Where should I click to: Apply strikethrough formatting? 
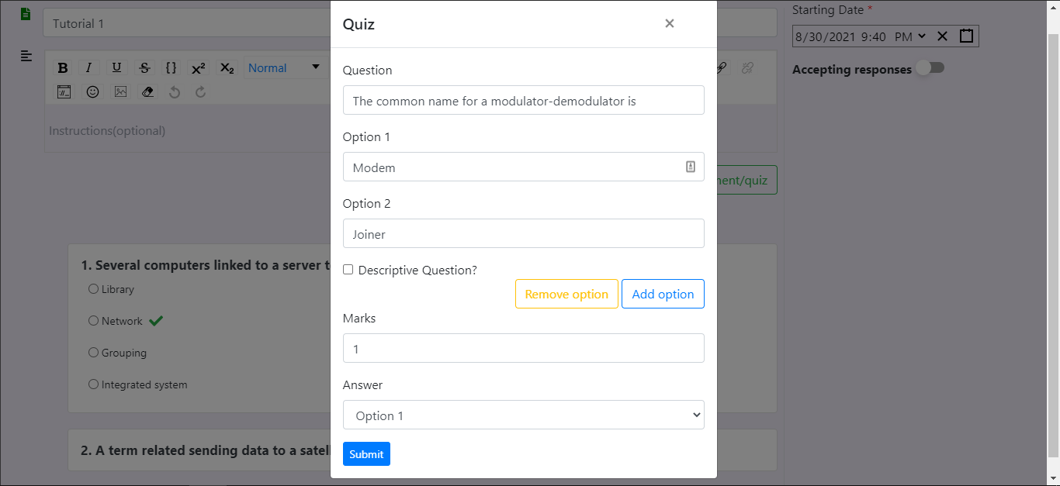(144, 68)
